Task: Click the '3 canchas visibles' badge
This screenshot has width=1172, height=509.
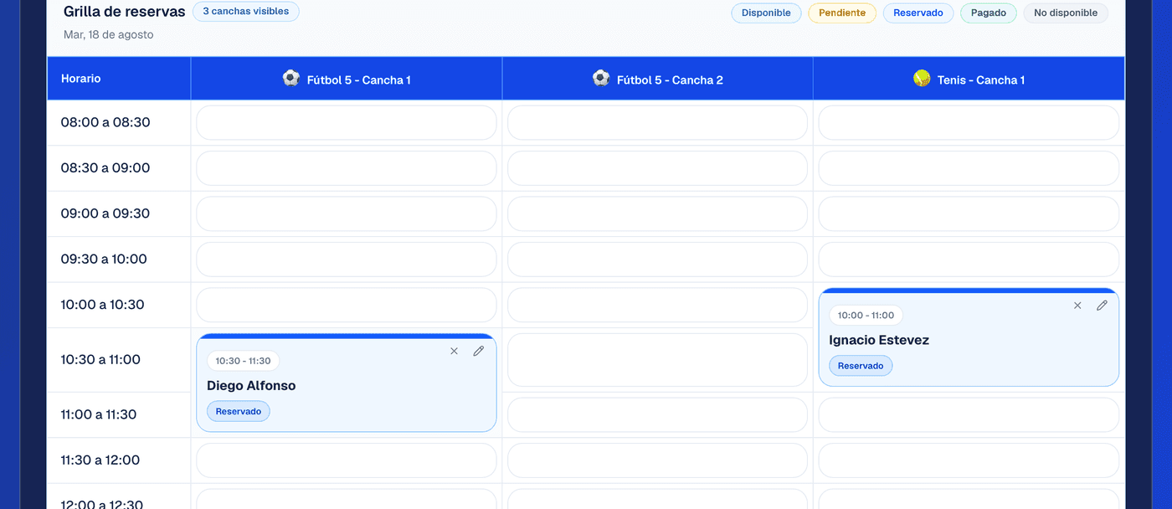Action: click(x=246, y=12)
